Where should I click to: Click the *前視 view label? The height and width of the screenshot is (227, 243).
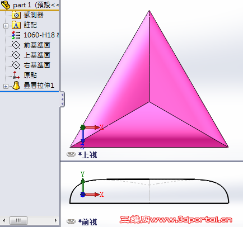(x=87, y=222)
